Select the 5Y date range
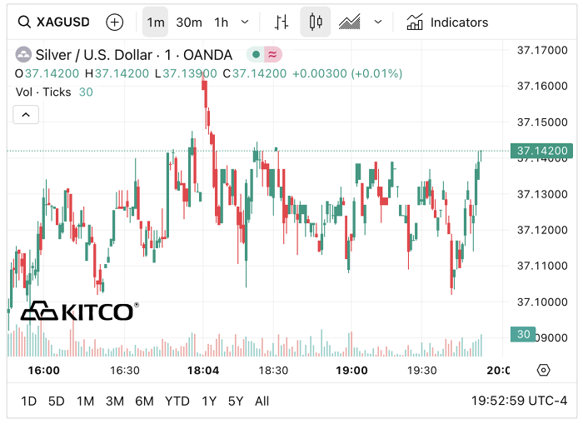Image resolution: width=583 pixels, height=424 pixels. pyautogui.click(x=236, y=402)
